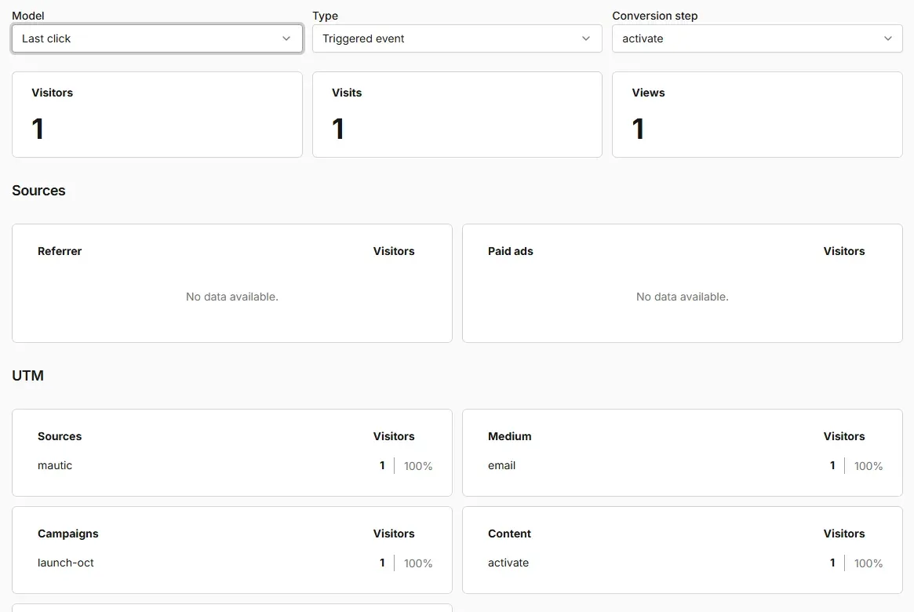
Task: Click the "UTM" section heading
Action: tap(28, 375)
